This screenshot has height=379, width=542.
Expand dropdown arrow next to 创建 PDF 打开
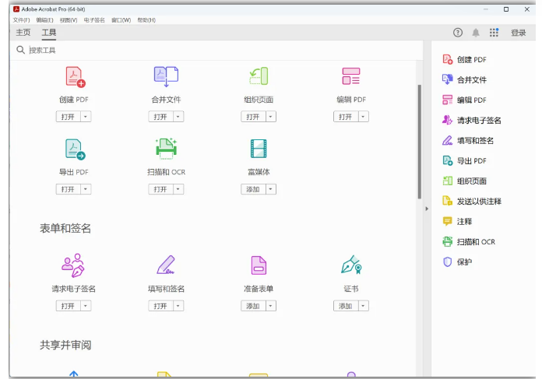(x=86, y=117)
